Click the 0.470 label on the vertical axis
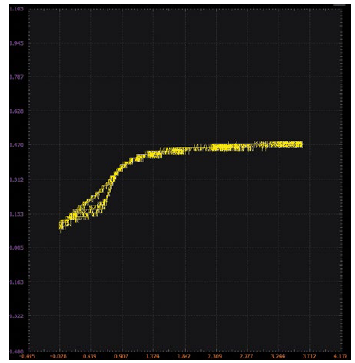 tap(15, 145)
